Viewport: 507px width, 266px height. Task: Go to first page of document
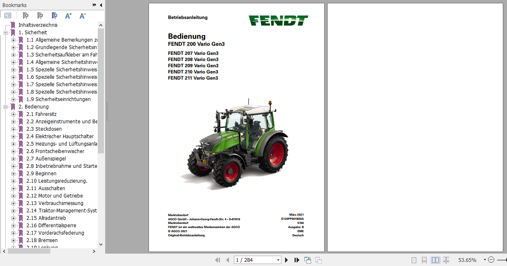(x=217, y=260)
